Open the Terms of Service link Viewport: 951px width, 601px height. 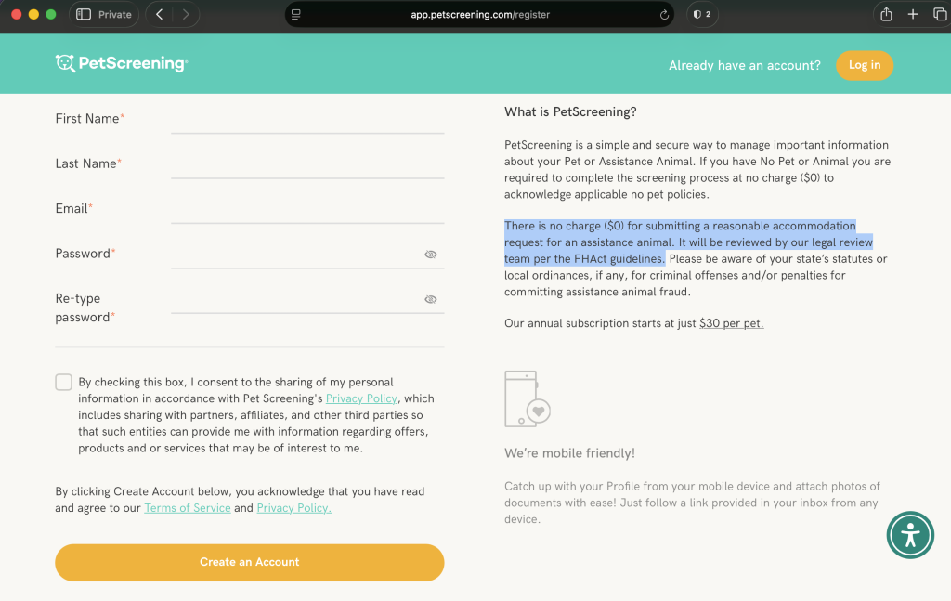coord(188,508)
